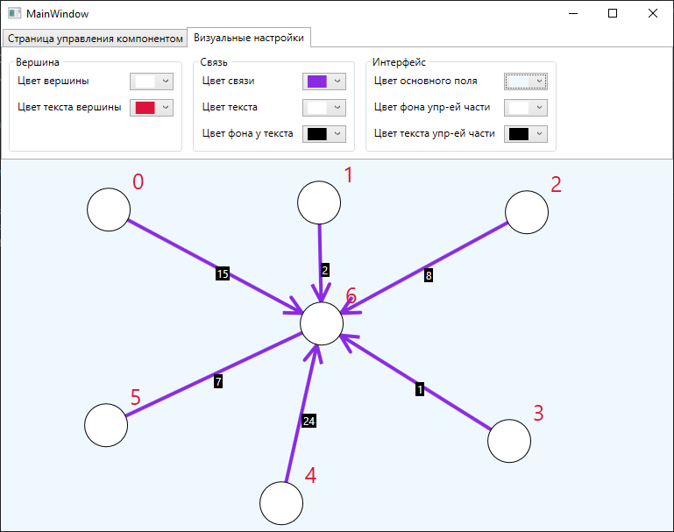Open the Связь Цвет текста dropdown
Viewport: 674px width, 532px height.
pyautogui.click(x=324, y=108)
